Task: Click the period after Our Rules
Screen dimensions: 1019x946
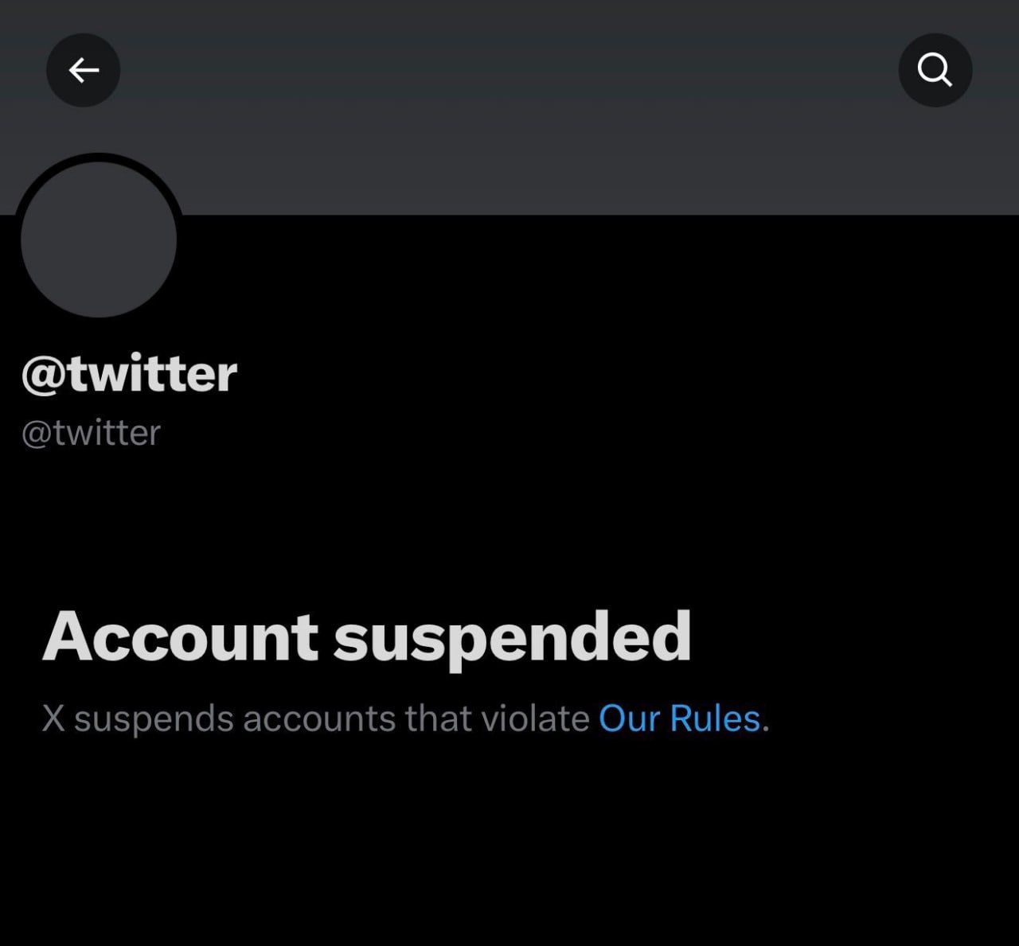Action: click(766, 726)
